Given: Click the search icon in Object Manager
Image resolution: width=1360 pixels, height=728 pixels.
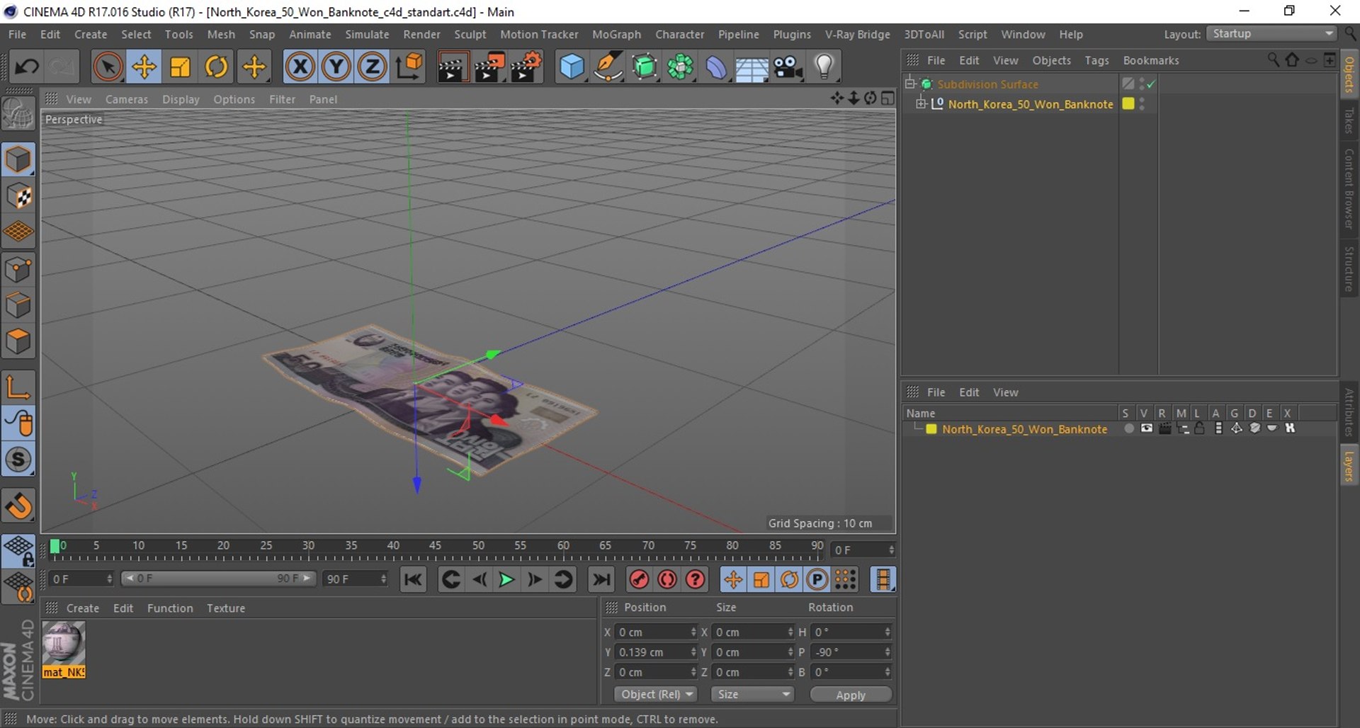Looking at the screenshot, I should tap(1273, 60).
